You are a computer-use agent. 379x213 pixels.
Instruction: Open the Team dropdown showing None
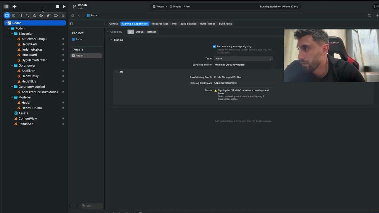point(243,59)
